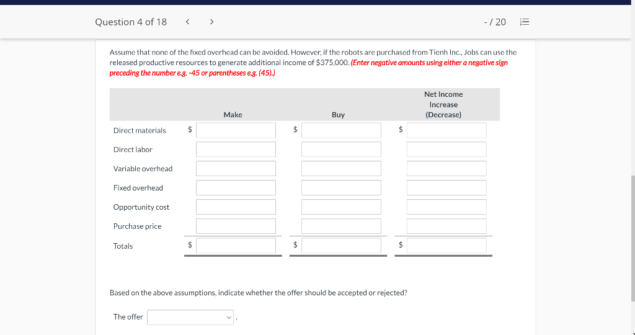Viewport: 635px width, 335px height.
Task: Click the Fixed overhead Make field
Action: [236, 188]
